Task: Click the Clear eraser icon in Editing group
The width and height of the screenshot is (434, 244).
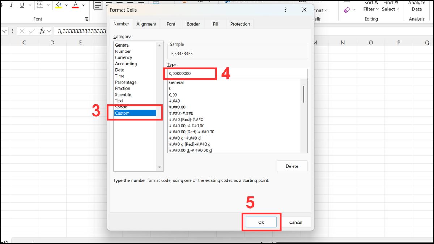Action: [346, 10]
